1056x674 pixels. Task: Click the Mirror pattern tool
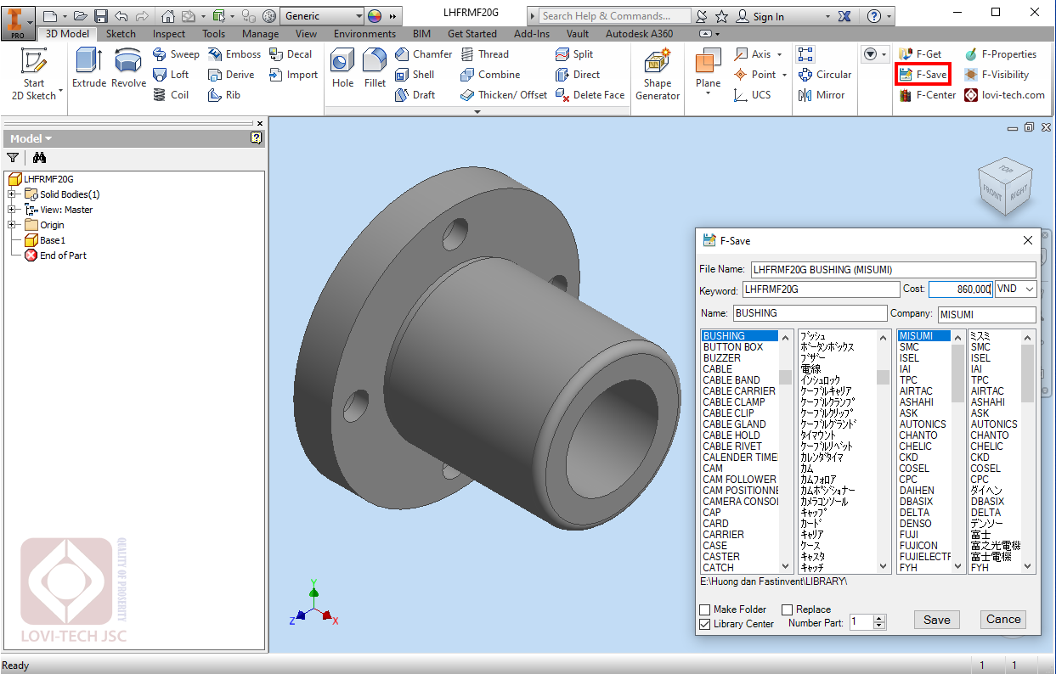[x=821, y=95]
